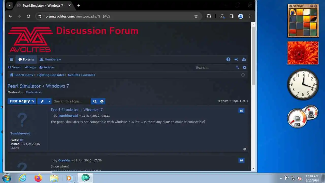
Task: Open the Moderators group link
Action: [x=34, y=92]
